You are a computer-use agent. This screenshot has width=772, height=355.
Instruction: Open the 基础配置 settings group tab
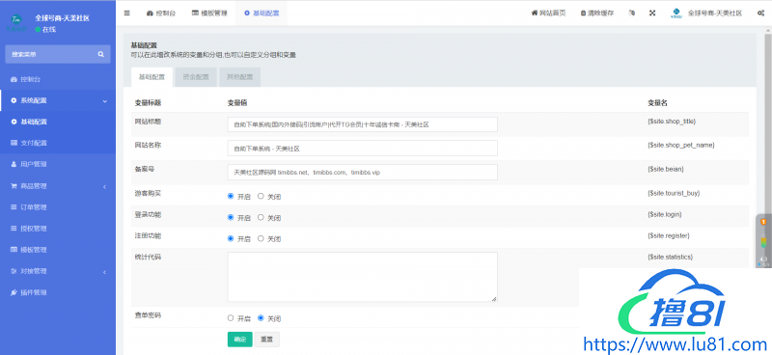click(x=152, y=77)
